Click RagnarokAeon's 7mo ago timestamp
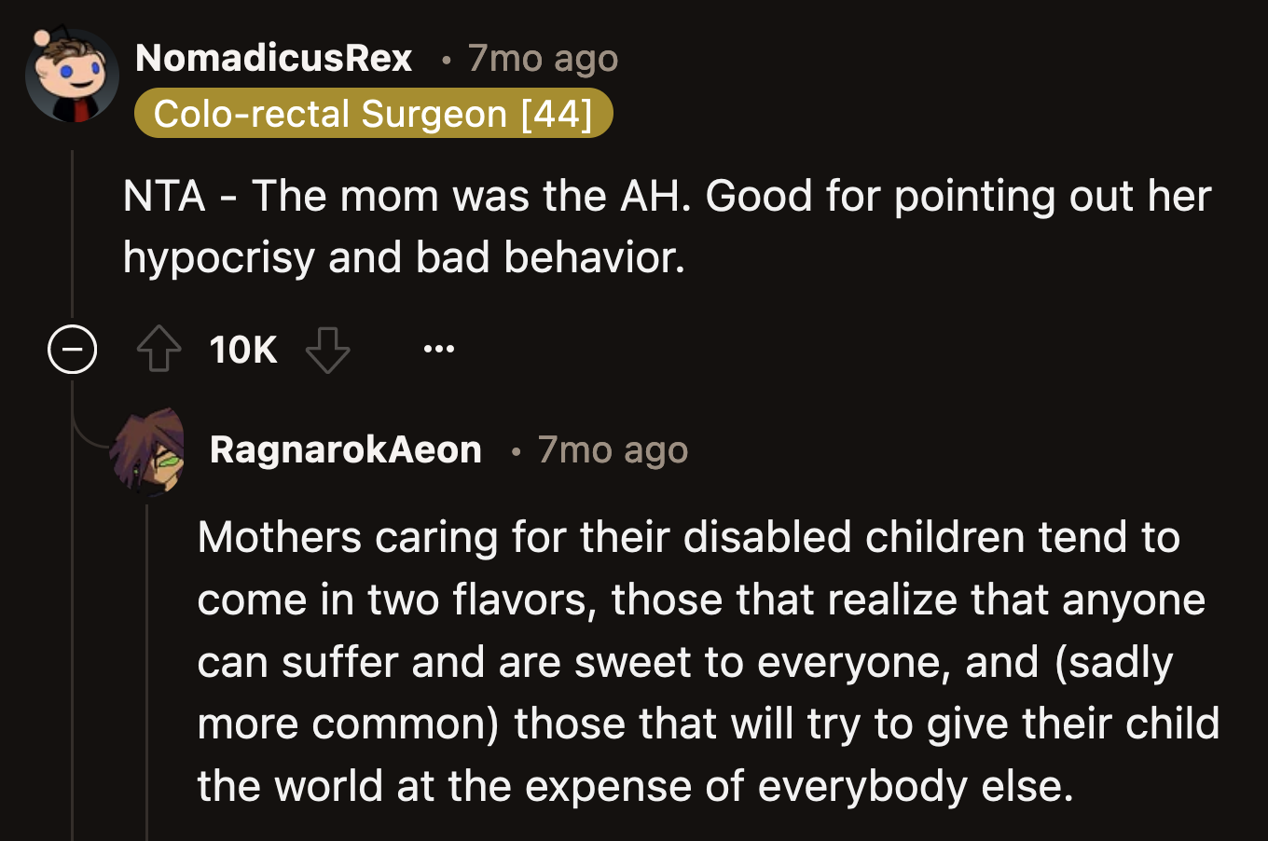This screenshot has height=841, width=1268. (612, 449)
